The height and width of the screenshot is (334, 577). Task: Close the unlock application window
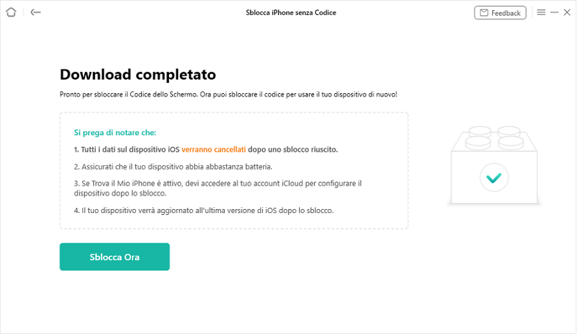567,12
